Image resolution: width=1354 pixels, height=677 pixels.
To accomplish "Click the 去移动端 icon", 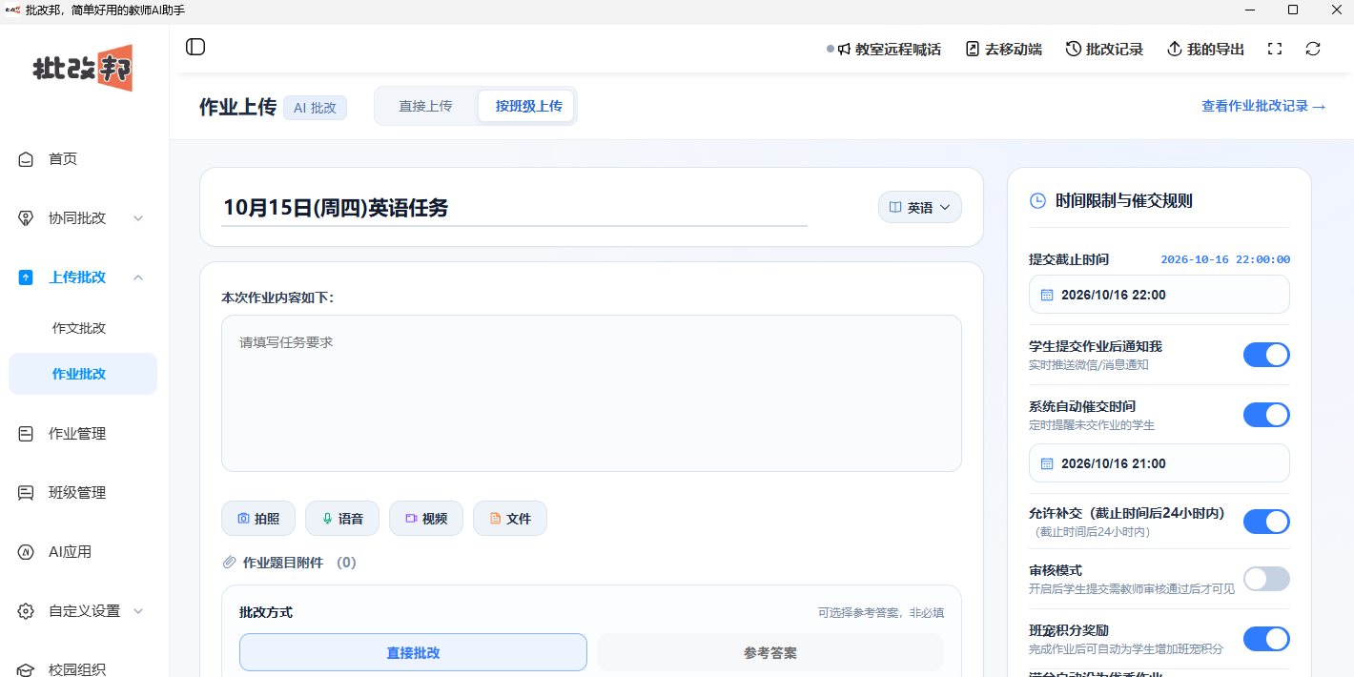I will [973, 50].
